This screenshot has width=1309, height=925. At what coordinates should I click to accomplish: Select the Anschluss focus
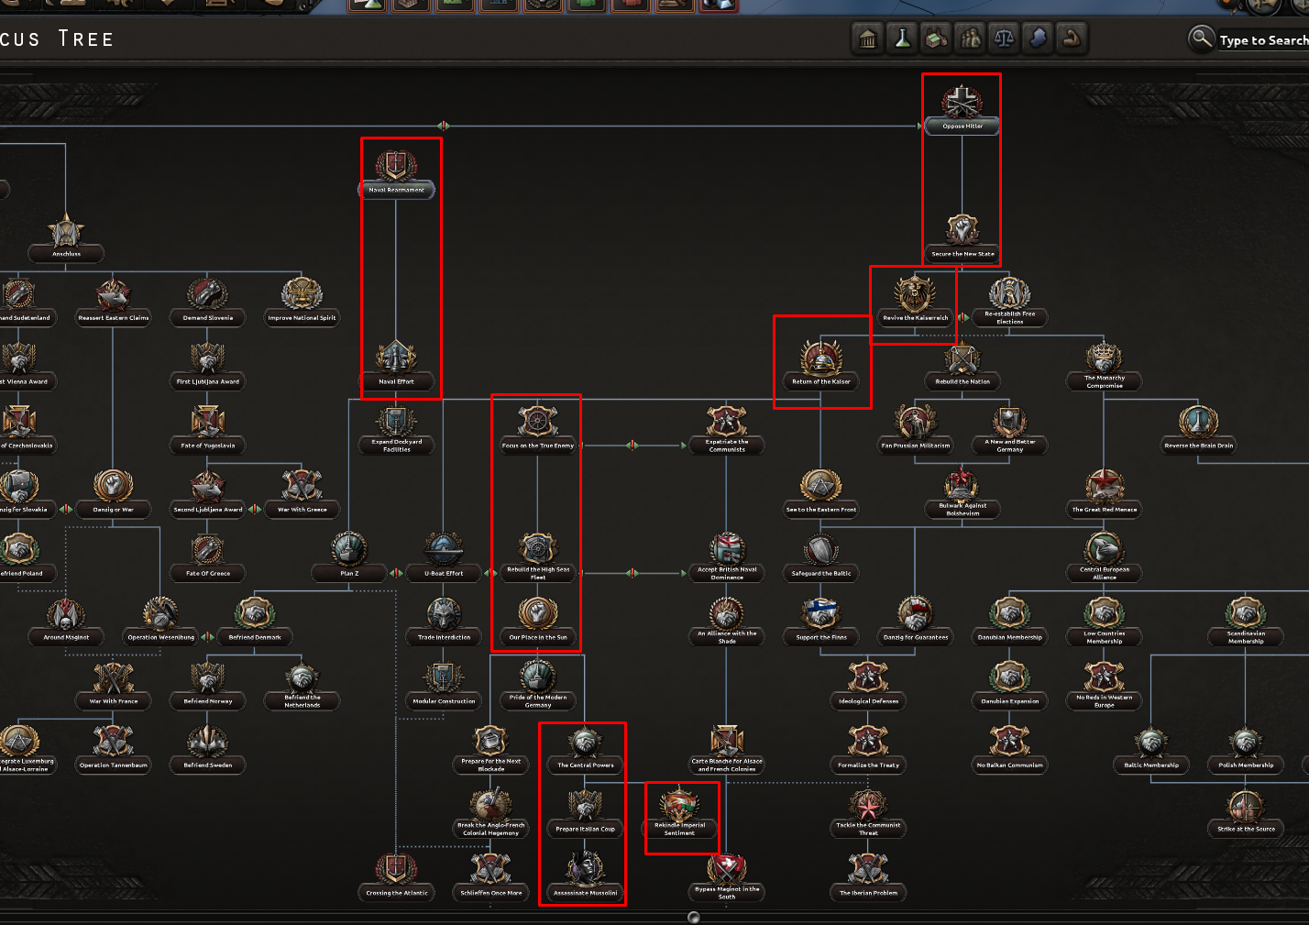tap(66, 237)
